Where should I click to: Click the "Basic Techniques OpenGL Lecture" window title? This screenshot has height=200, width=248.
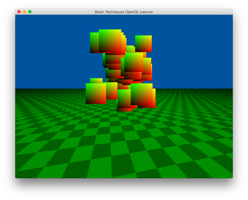click(124, 12)
